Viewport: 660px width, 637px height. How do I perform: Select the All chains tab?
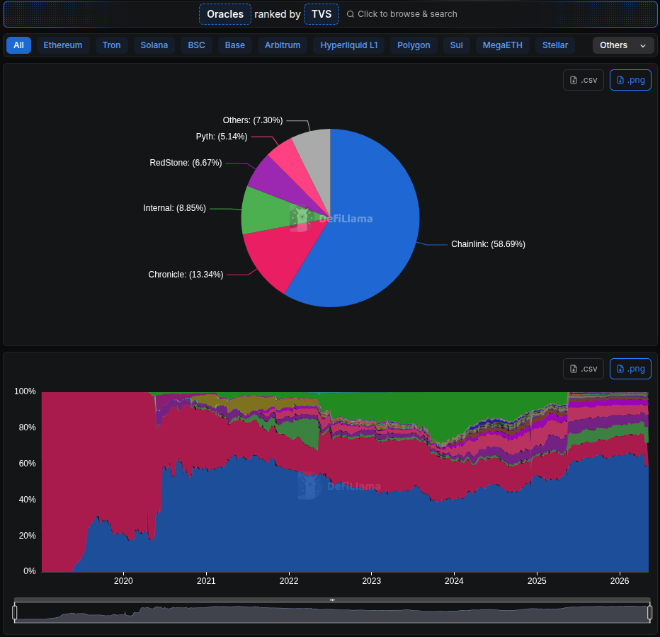(x=18, y=45)
